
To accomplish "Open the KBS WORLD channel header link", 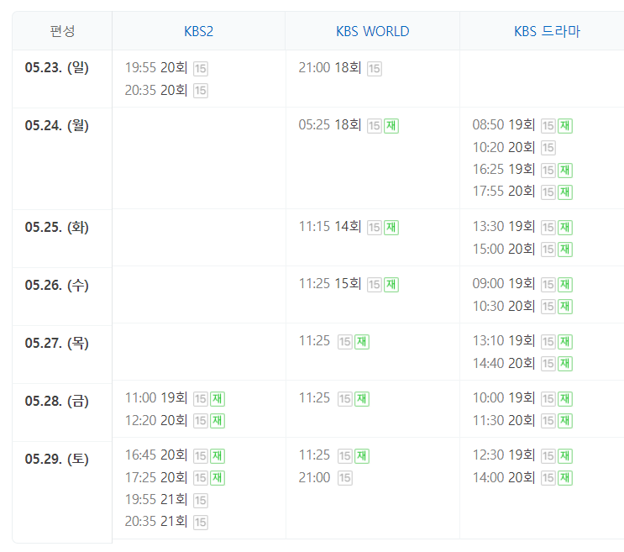I will pyautogui.click(x=373, y=31).
